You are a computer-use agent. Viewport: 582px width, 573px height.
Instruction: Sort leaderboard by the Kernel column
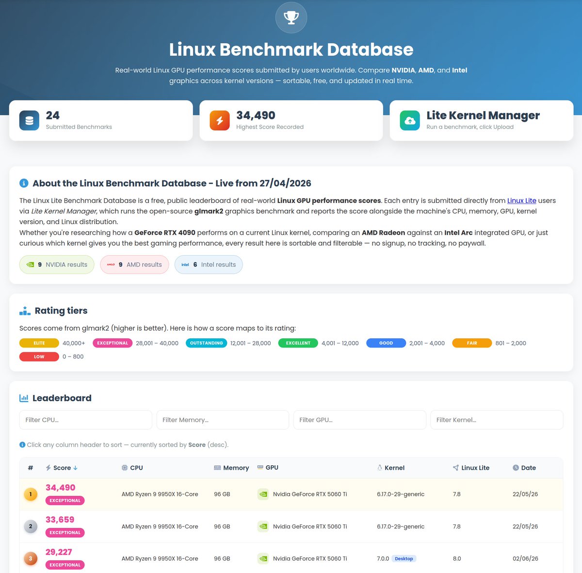(391, 468)
